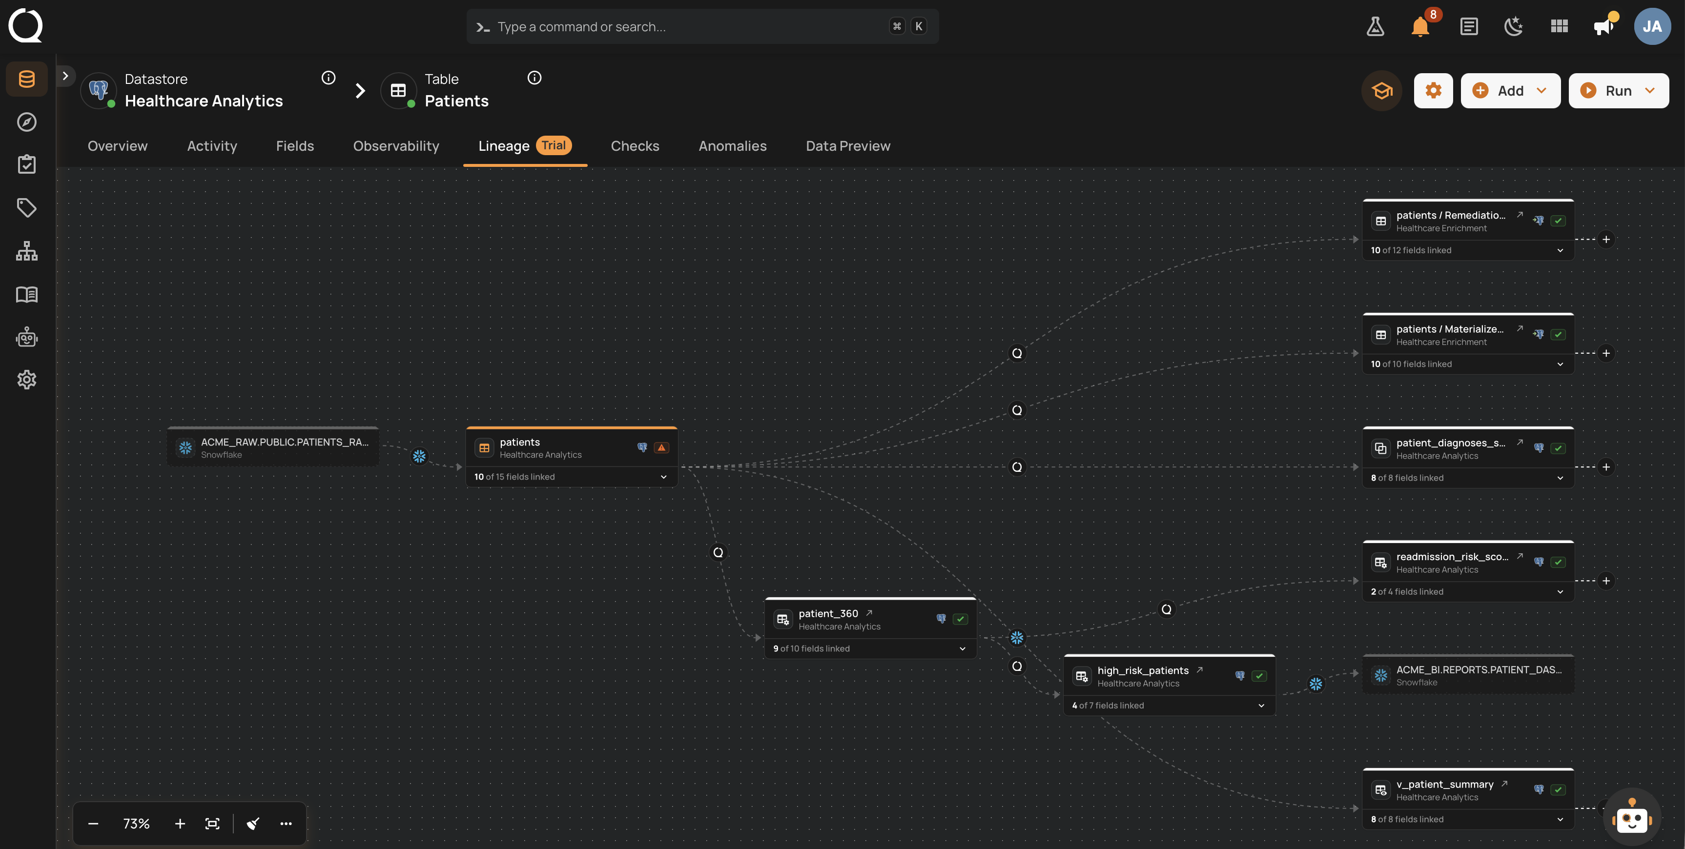Open the JA user avatar
The width and height of the screenshot is (1685, 849).
point(1652,26)
